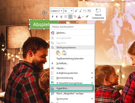Screen dimensions: 135x103
Task: Click the Weitere checklist icon
Action: click(x=52, y=33)
